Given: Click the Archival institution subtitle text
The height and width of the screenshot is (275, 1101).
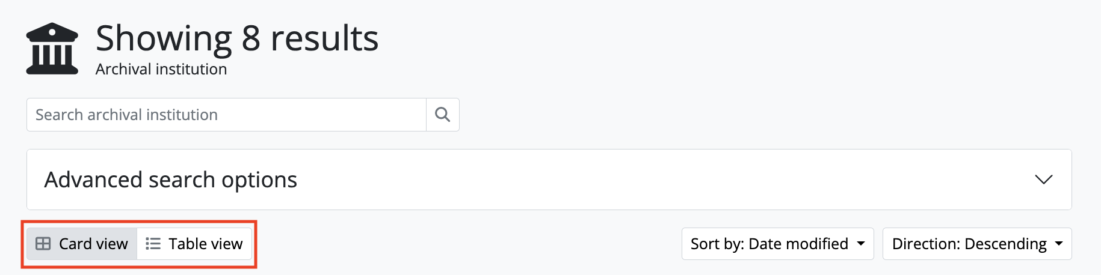Looking at the screenshot, I should pyautogui.click(x=161, y=70).
